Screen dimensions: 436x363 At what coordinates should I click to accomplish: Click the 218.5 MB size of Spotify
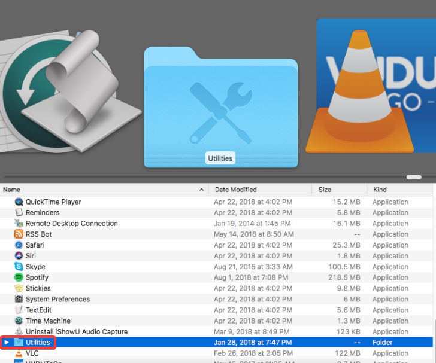(x=344, y=277)
